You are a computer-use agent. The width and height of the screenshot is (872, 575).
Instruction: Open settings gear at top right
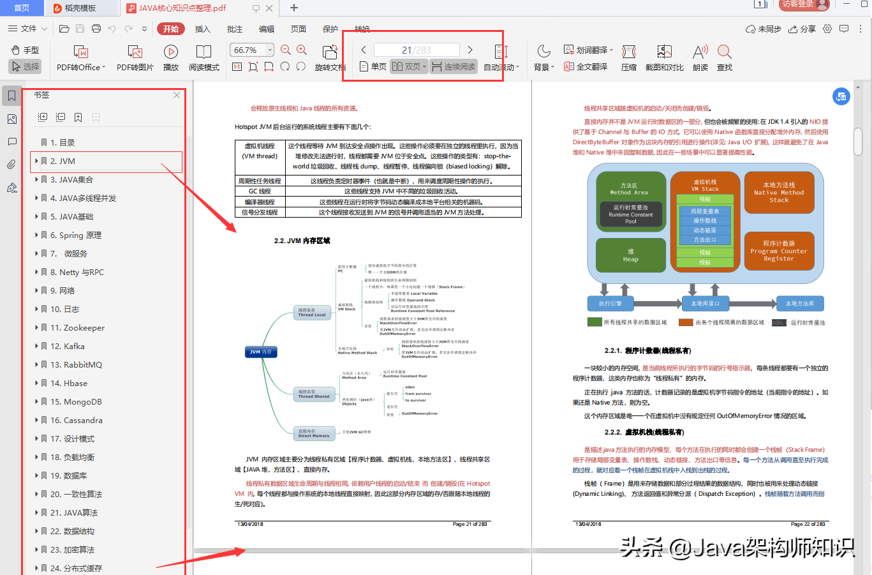click(827, 29)
